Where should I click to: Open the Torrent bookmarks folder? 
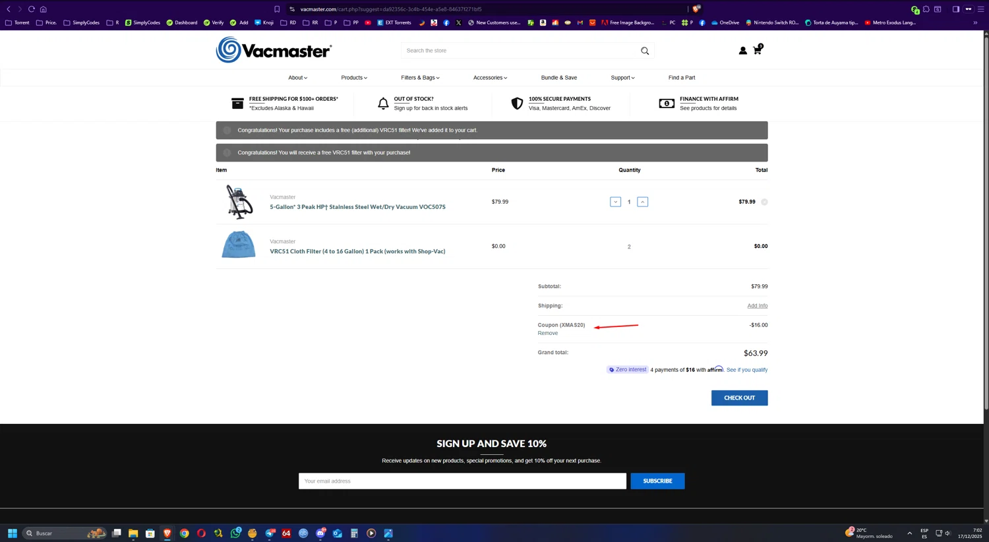pos(17,22)
